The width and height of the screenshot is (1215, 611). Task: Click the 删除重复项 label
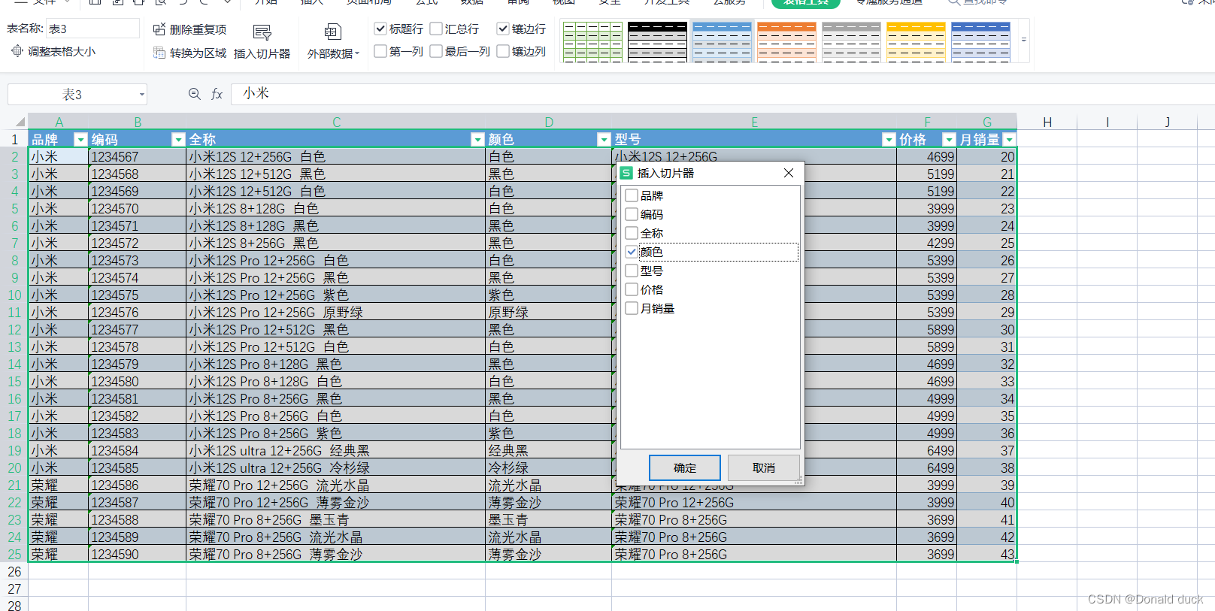pyautogui.click(x=198, y=29)
